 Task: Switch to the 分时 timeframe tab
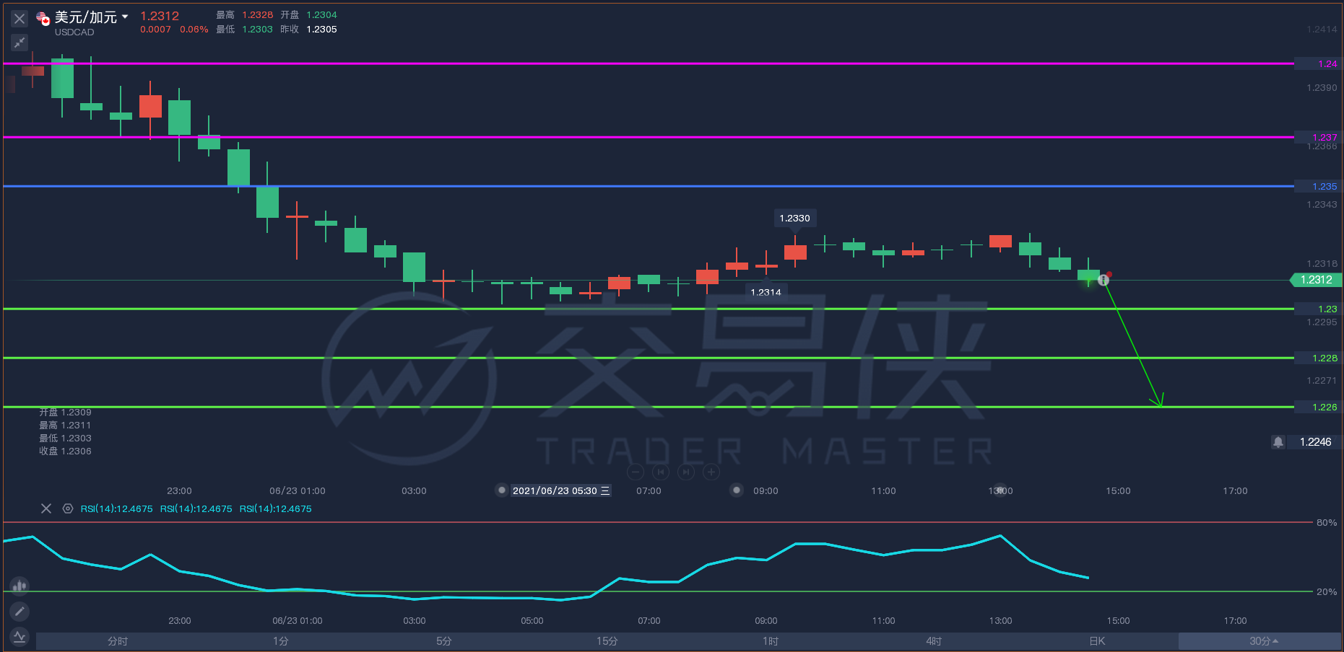pos(118,641)
